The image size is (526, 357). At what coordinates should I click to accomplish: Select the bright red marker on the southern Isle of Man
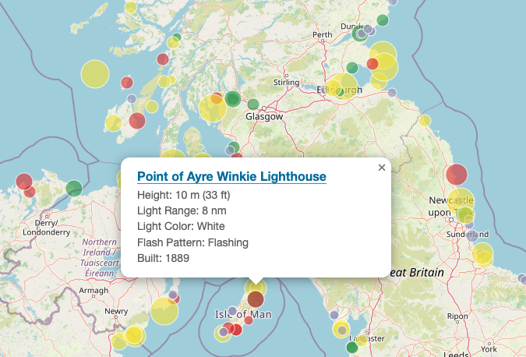(236, 330)
